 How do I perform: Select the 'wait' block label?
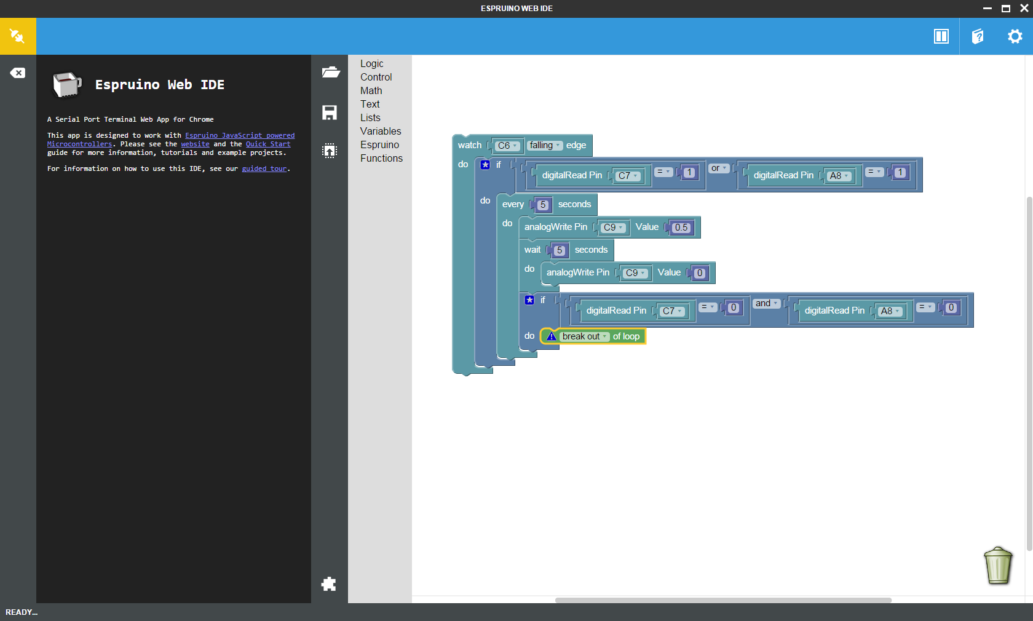click(532, 250)
